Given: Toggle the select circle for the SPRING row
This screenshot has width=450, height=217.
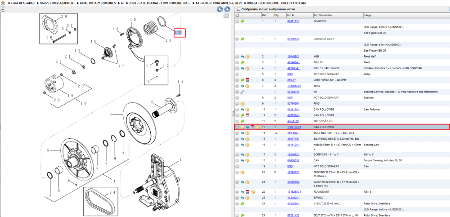Looking at the screenshot, I should pyautogui.click(x=237, y=198).
